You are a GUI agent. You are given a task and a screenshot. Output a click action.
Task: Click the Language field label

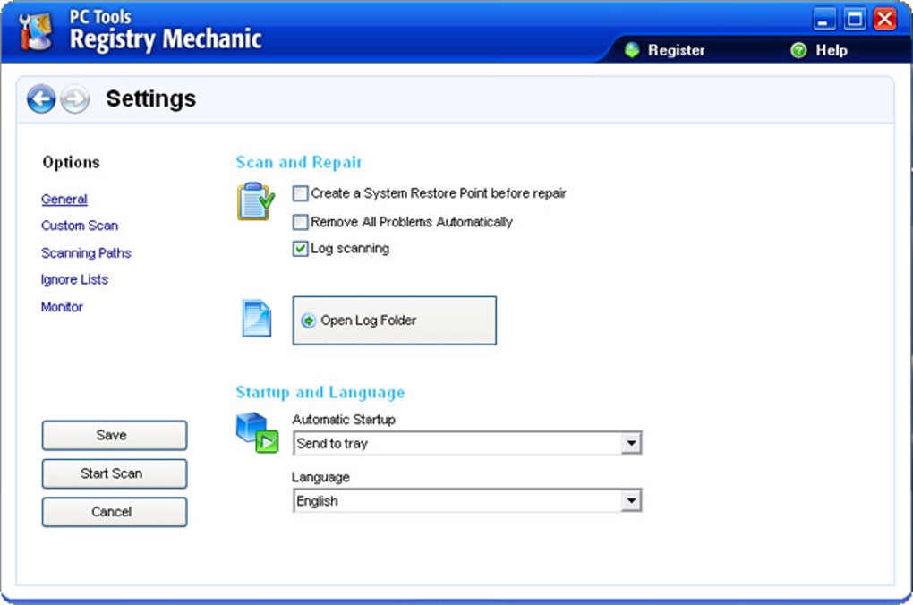[320, 477]
